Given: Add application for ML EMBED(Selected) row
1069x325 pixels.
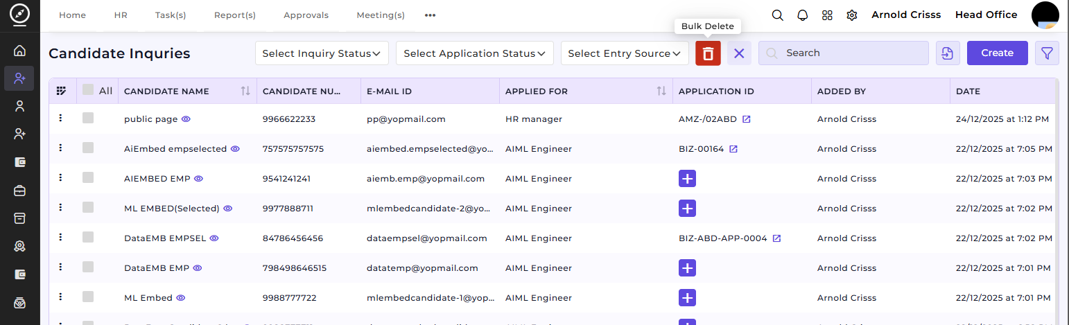Looking at the screenshot, I should coord(687,209).
